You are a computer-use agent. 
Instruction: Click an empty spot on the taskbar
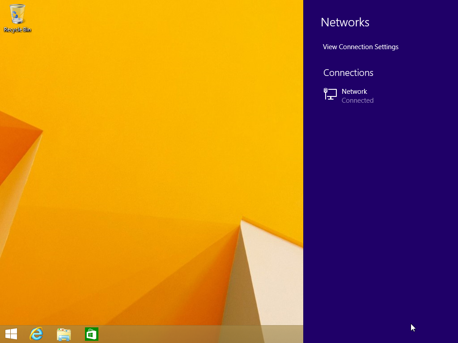(201, 334)
